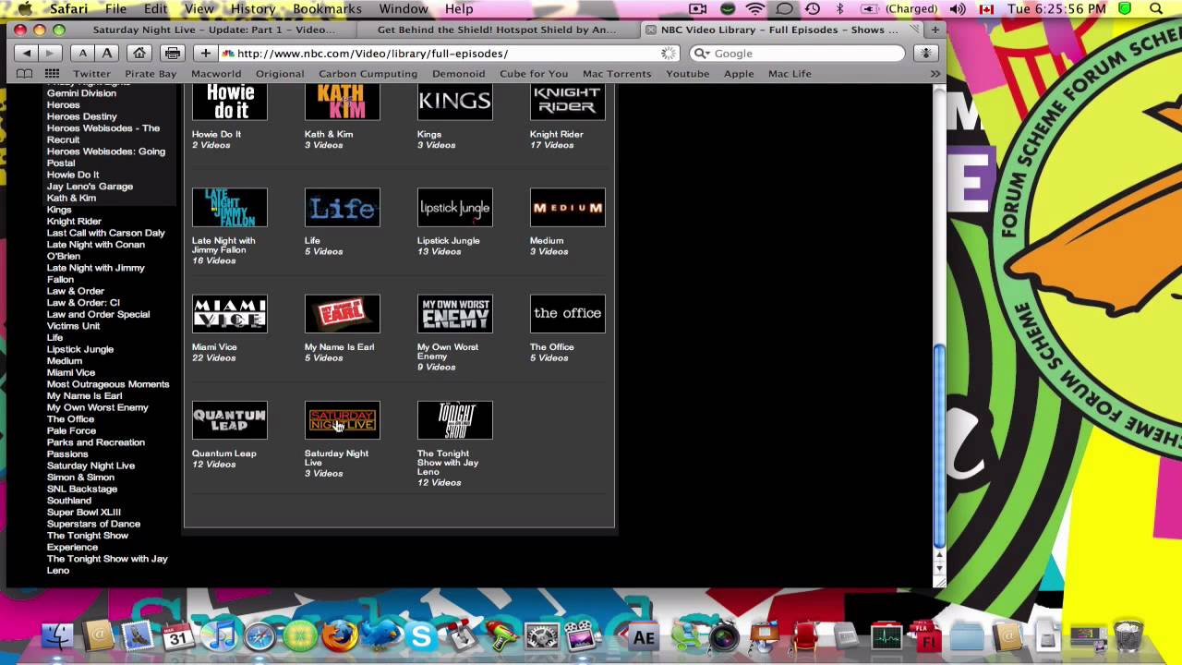Screen dimensions: 1182x665
Task: Click the Life show title under its thumbnail
Action: point(312,240)
